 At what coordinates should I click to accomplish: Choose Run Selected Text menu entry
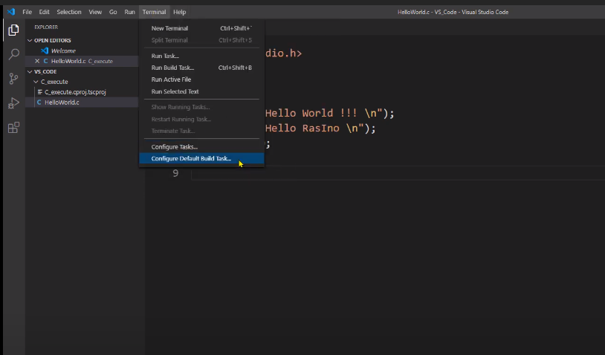[201, 91]
